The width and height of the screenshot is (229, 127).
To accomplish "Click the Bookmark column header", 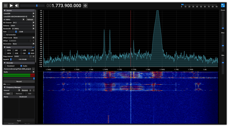I will point(27,97).
